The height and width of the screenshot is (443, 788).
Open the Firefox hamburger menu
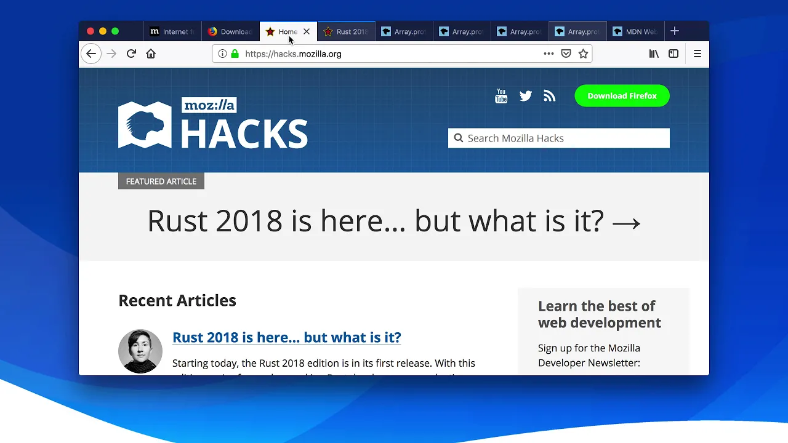pos(698,54)
